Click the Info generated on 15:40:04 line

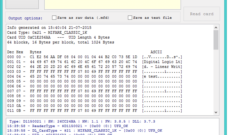(x=49, y=28)
